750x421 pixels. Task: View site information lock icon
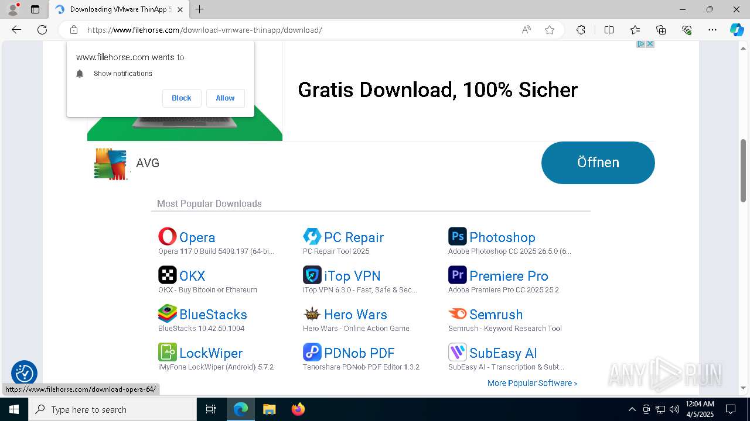[x=74, y=30]
